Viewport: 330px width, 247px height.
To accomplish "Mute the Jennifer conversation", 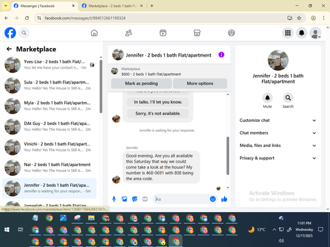I will click(x=267, y=98).
